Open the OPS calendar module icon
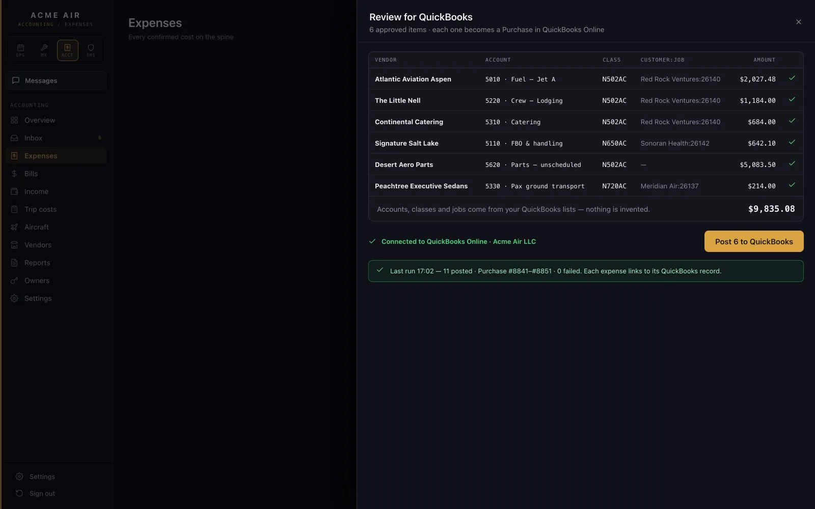 tap(20, 50)
